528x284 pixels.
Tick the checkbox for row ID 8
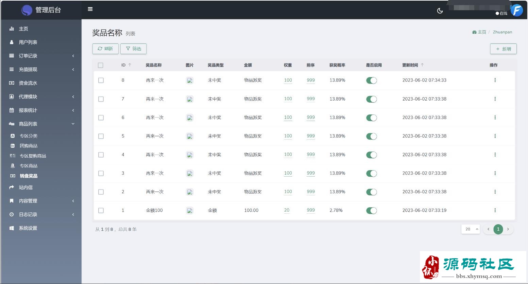(x=101, y=81)
